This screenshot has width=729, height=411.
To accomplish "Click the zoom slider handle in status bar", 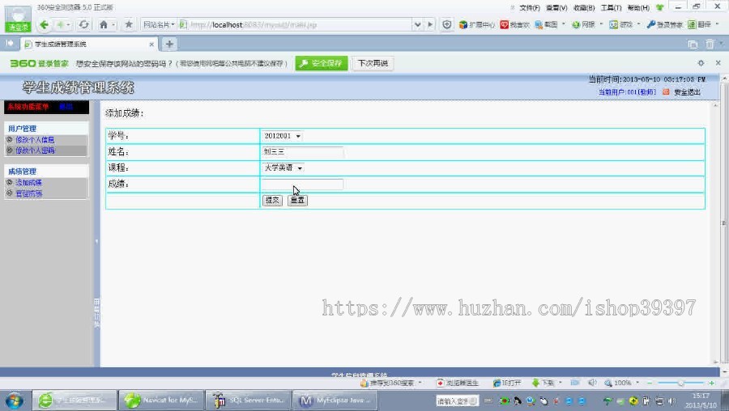I will (680, 383).
